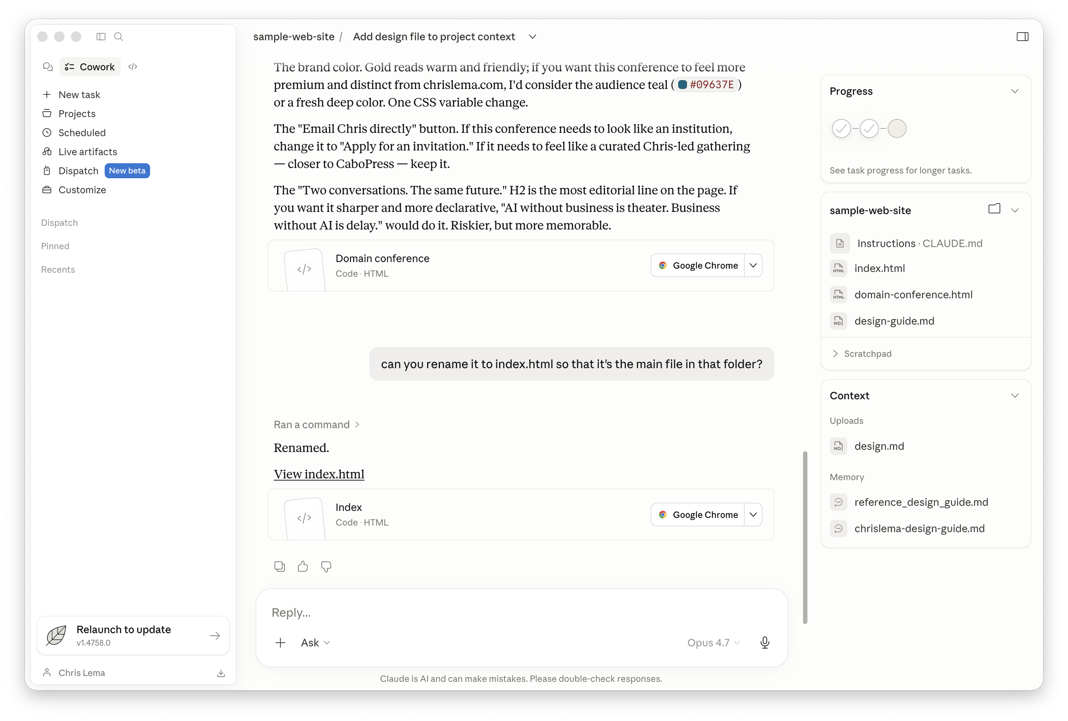Click the #09637E teal color swatch

pyautogui.click(x=683, y=85)
